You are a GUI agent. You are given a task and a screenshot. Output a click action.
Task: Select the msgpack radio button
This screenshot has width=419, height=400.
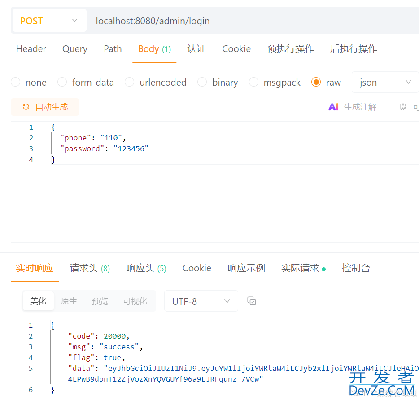pos(253,82)
